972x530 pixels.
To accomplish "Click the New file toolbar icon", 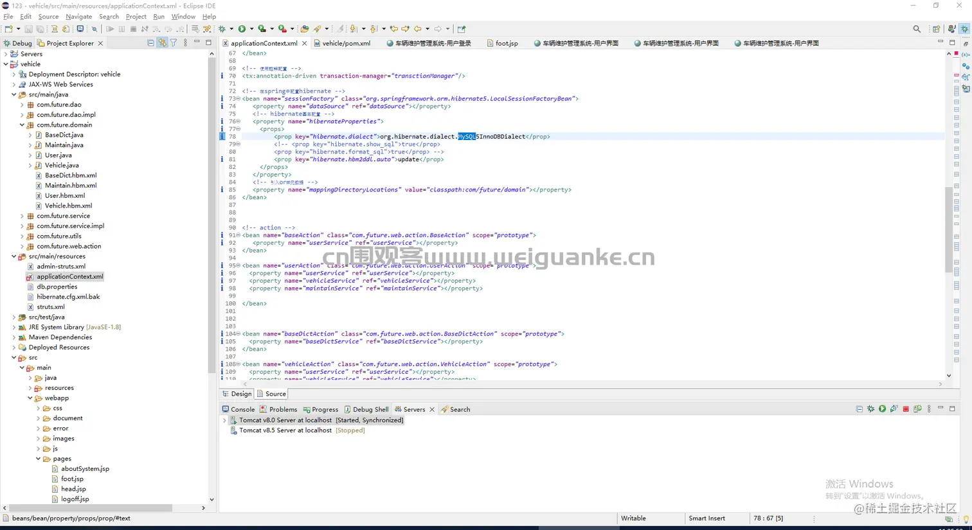I will [8, 29].
